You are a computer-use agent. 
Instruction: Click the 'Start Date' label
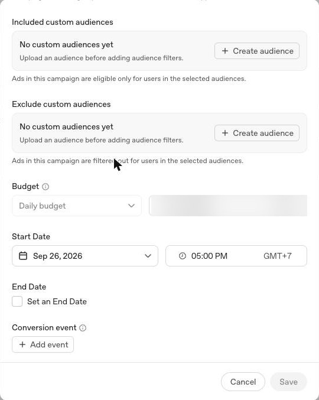[x=31, y=236]
